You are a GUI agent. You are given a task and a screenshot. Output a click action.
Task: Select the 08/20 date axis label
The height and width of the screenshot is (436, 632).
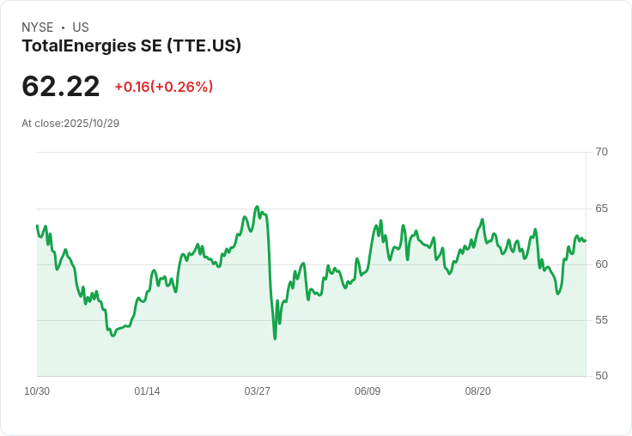(x=477, y=391)
